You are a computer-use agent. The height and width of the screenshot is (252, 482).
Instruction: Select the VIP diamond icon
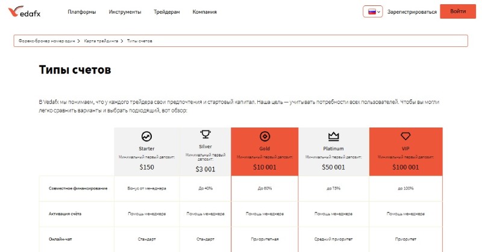(x=405, y=137)
